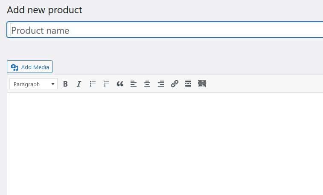Align text left
Viewport: 323px width, 195px height.
[134, 84]
